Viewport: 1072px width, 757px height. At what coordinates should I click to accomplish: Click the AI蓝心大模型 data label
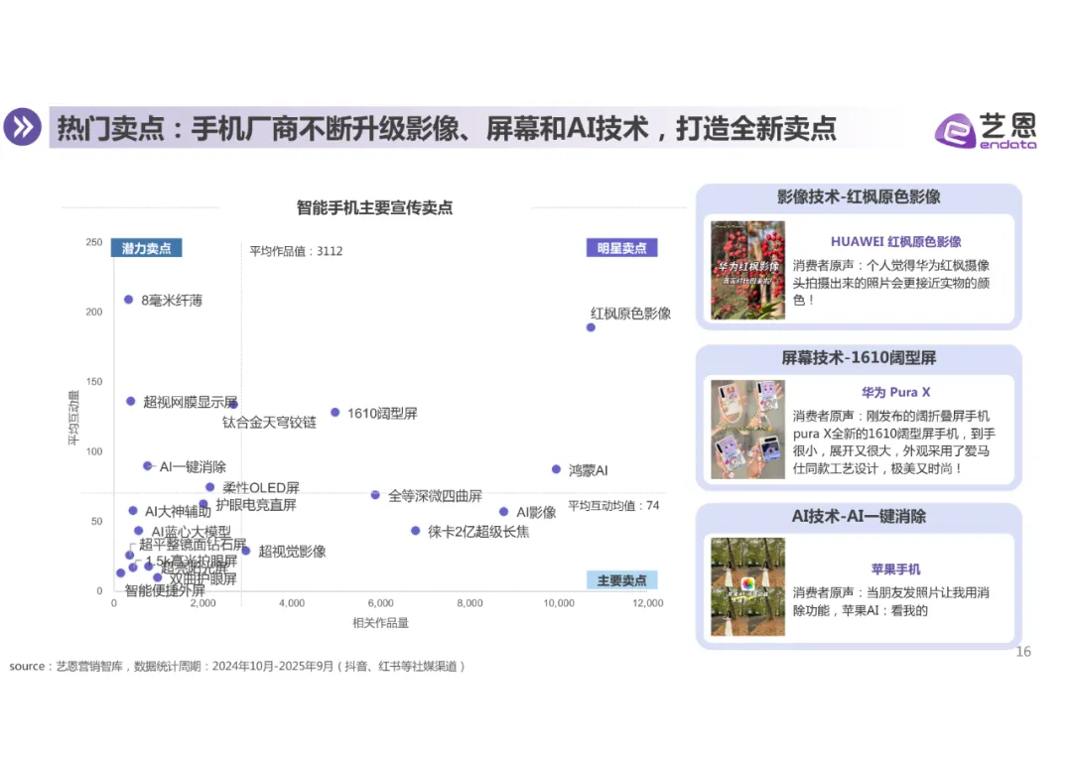191,532
